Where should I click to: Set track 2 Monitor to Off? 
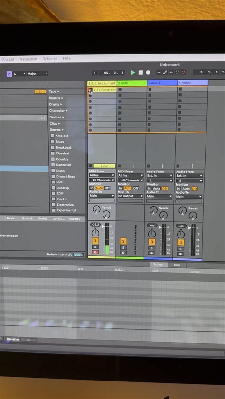[x=136, y=188]
